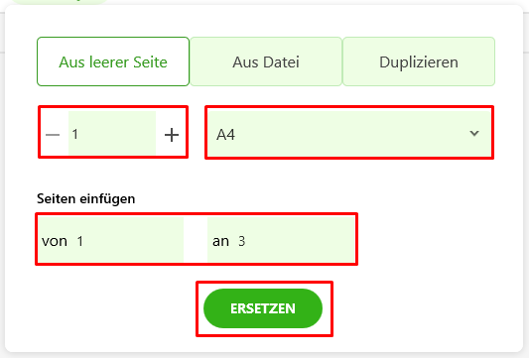Image resolution: width=529 pixels, height=358 pixels.
Task: Click the gap between von and an fields
Action: click(196, 240)
